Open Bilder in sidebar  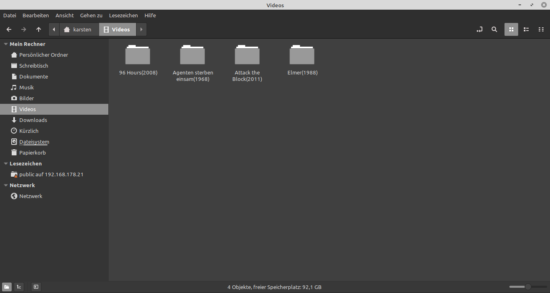tap(54, 98)
